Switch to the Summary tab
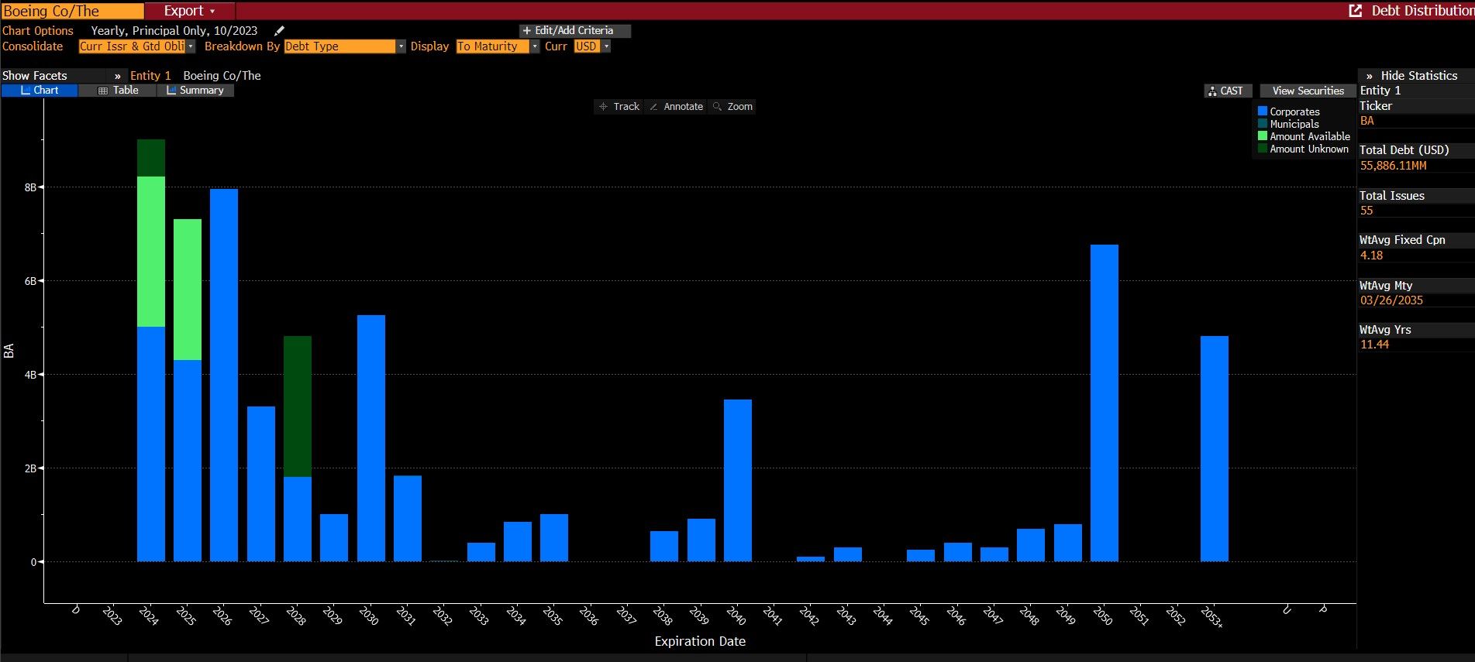 (195, 91)
